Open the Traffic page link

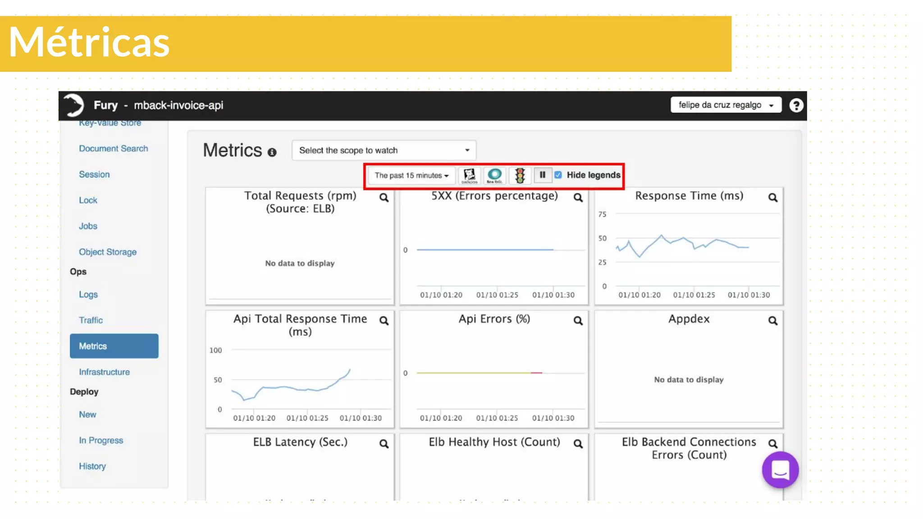(91, 320)
